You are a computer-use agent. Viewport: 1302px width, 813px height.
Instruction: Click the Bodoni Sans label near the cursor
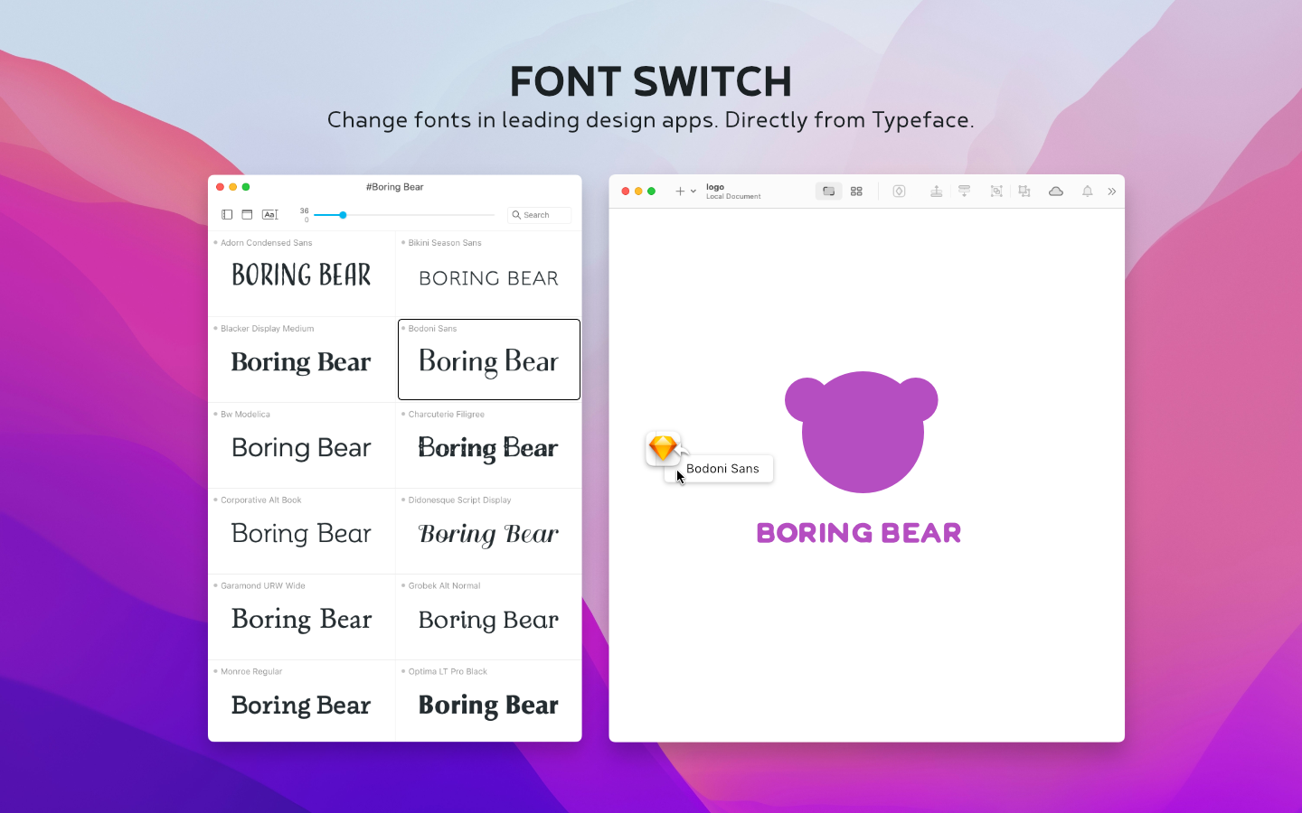click(722, 468)
